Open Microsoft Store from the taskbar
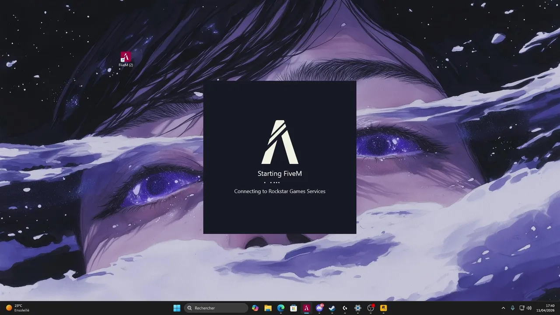This screenshot has width=560, height=315. tap(294, 308)
